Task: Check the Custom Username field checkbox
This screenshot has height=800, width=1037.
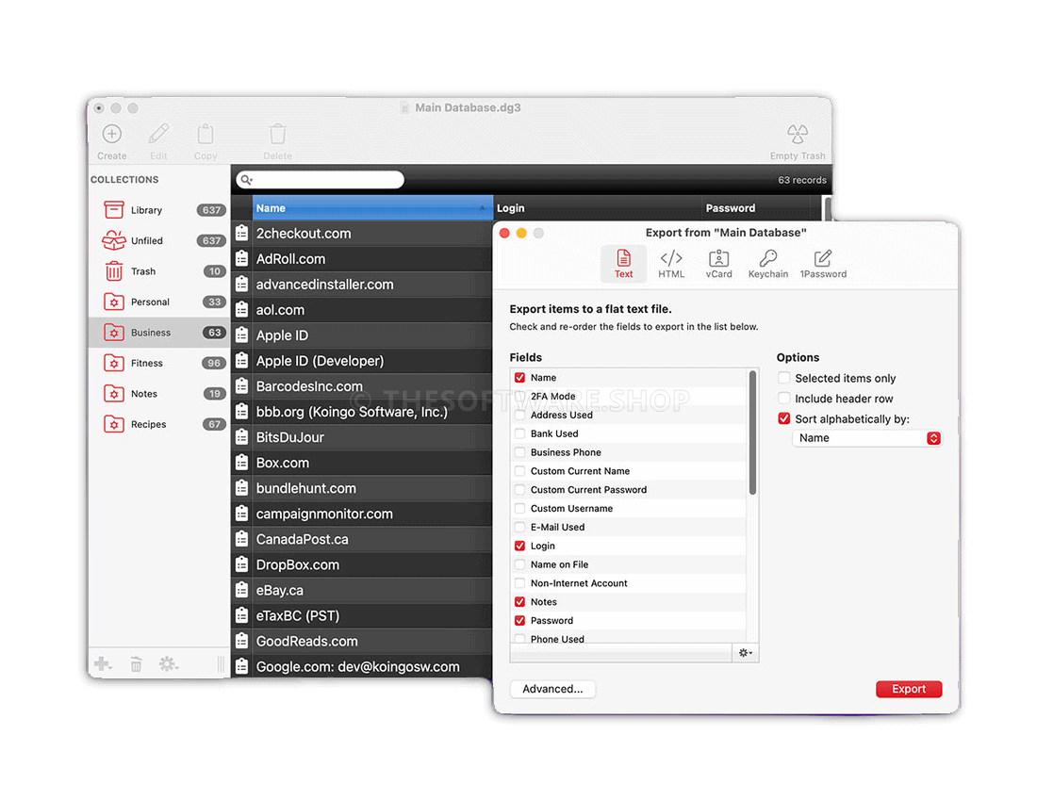Action: [519, 509]
